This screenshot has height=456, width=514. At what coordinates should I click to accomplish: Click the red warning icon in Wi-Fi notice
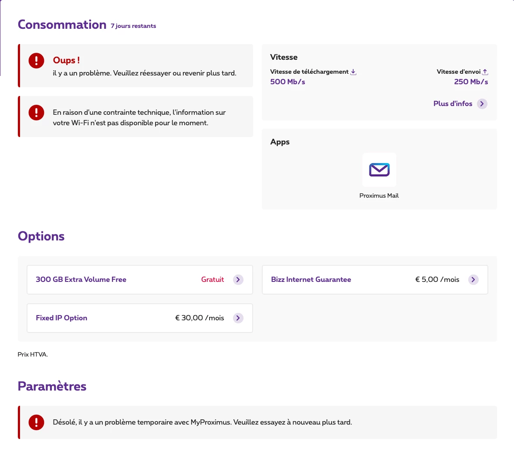click(x=36, y=113)
